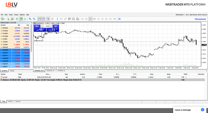Decrease the trade volume arrow
Image resolution: width=208 pixels, height=113 pixels.
[42, 26]
